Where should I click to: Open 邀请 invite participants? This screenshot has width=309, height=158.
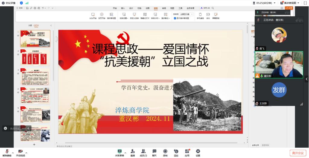(133, 153)
